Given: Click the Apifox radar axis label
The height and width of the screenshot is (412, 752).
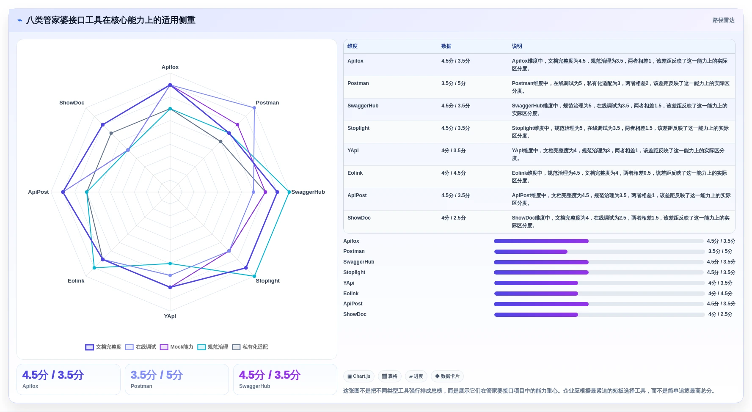Looking at the screenshot, I should pyautogui.click(x=170, y=67).
